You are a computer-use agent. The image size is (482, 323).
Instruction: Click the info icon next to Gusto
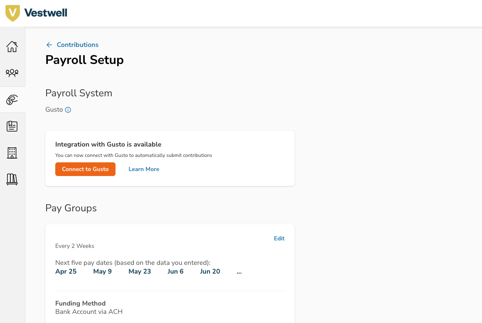[68, 110]
